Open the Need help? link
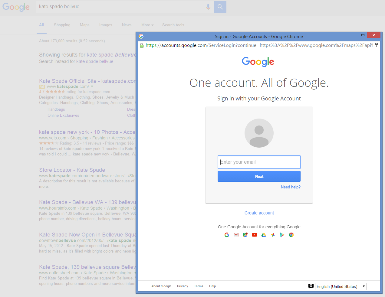385x297 pixels. click(x=291, y=187)
